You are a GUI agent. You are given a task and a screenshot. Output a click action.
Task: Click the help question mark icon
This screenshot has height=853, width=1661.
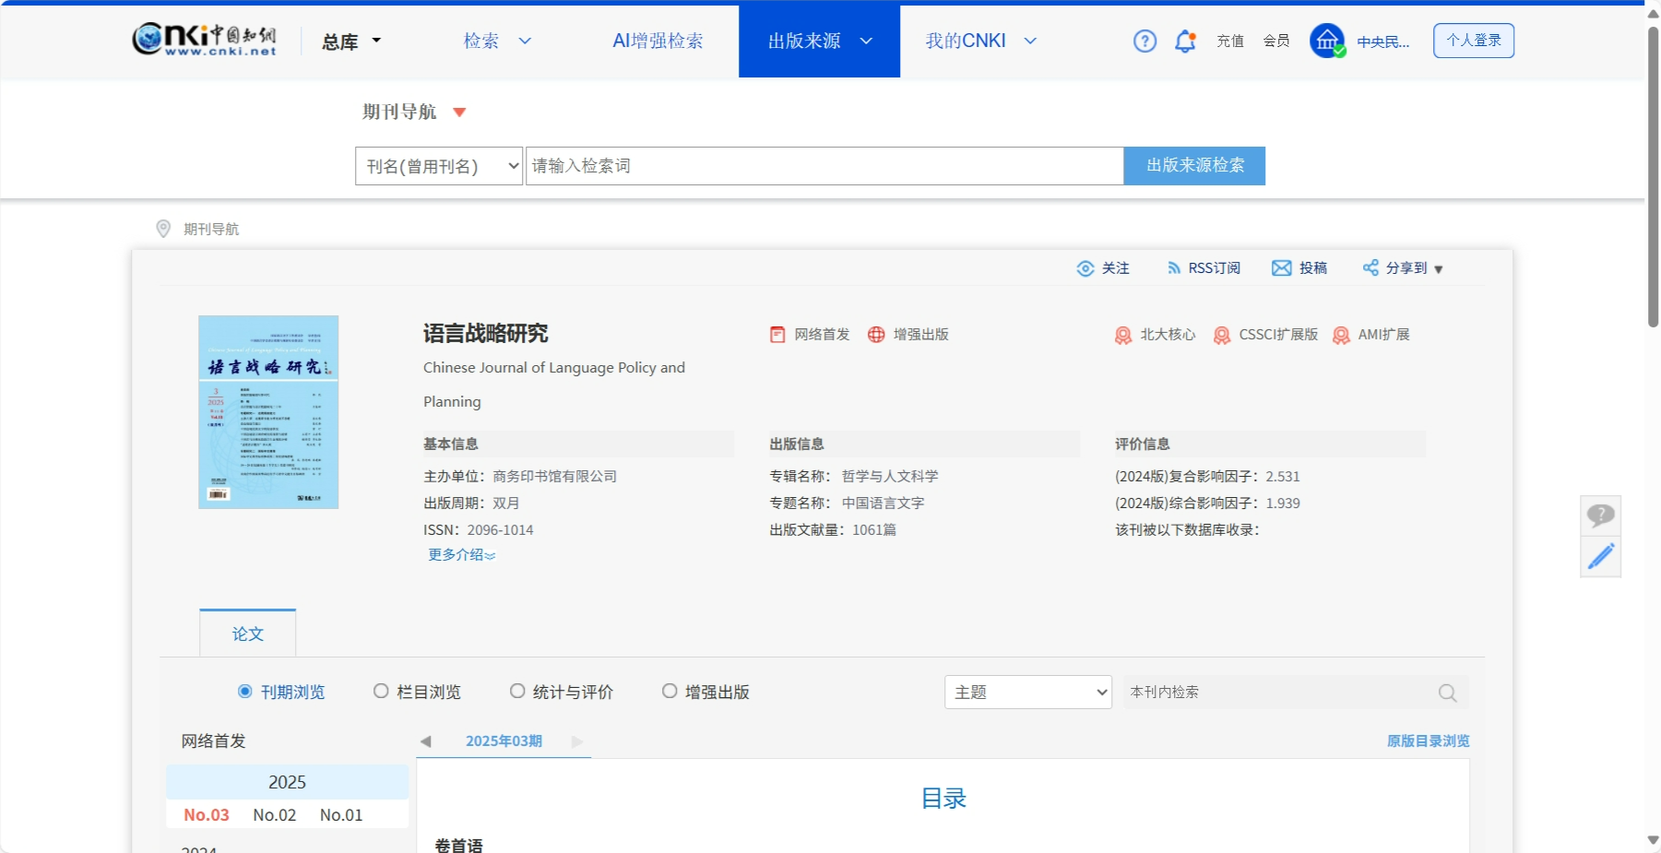(x=1145, y=41)
